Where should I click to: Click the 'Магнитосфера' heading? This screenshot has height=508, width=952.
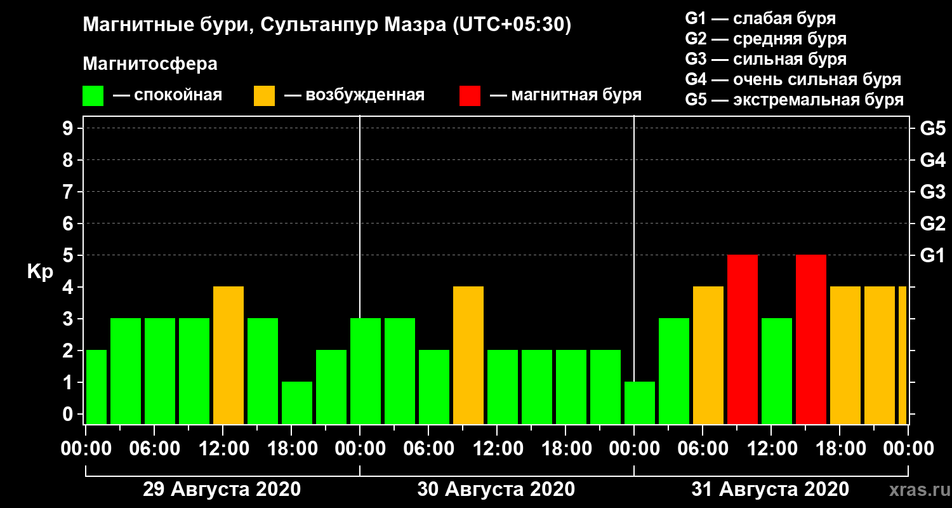[150, 64]
